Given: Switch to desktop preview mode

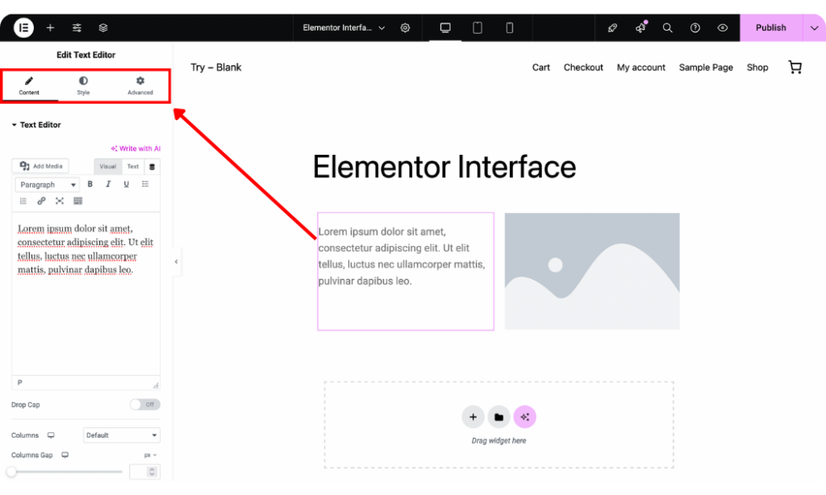Looking at the screenshot, I should tap(445, 28).
